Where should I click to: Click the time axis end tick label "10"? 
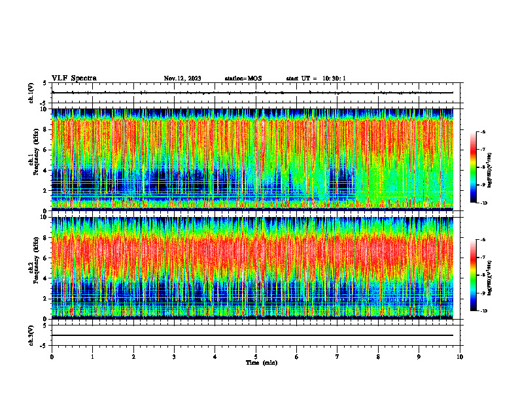tap(460, 357)
